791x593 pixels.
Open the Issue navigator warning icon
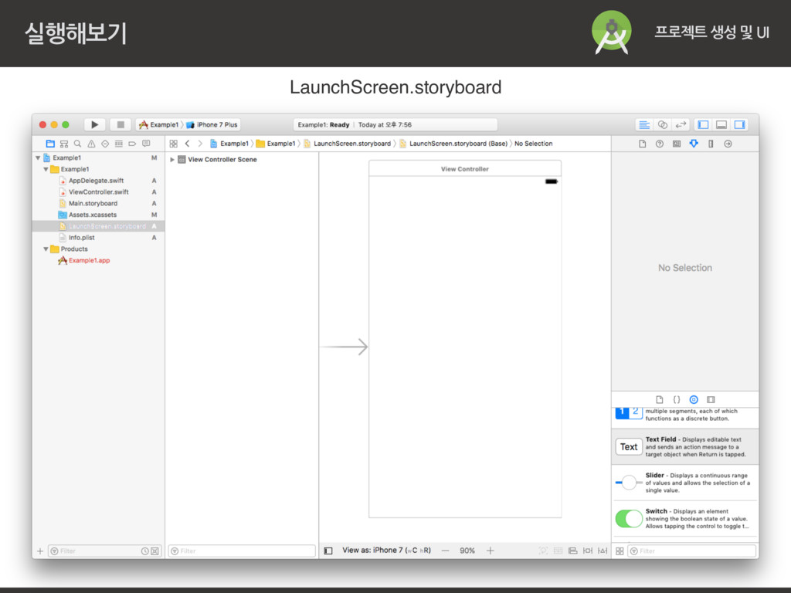pos(91,144)
